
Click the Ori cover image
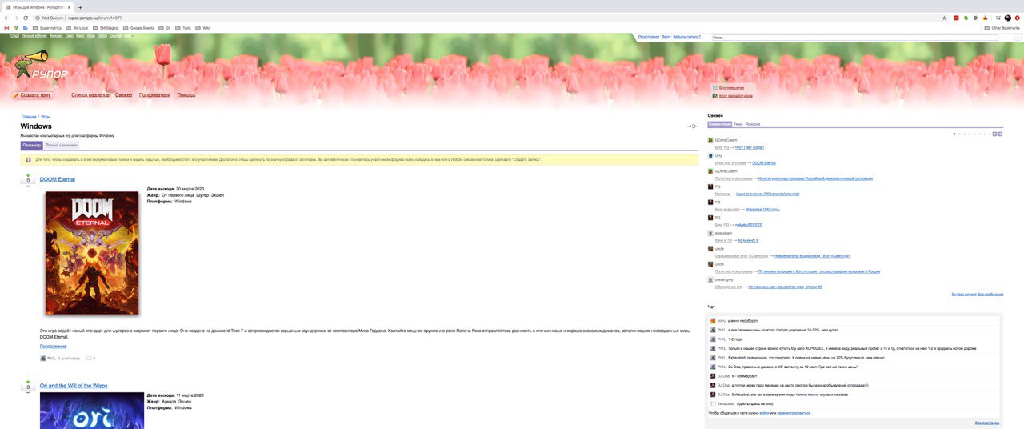[92, 411]
